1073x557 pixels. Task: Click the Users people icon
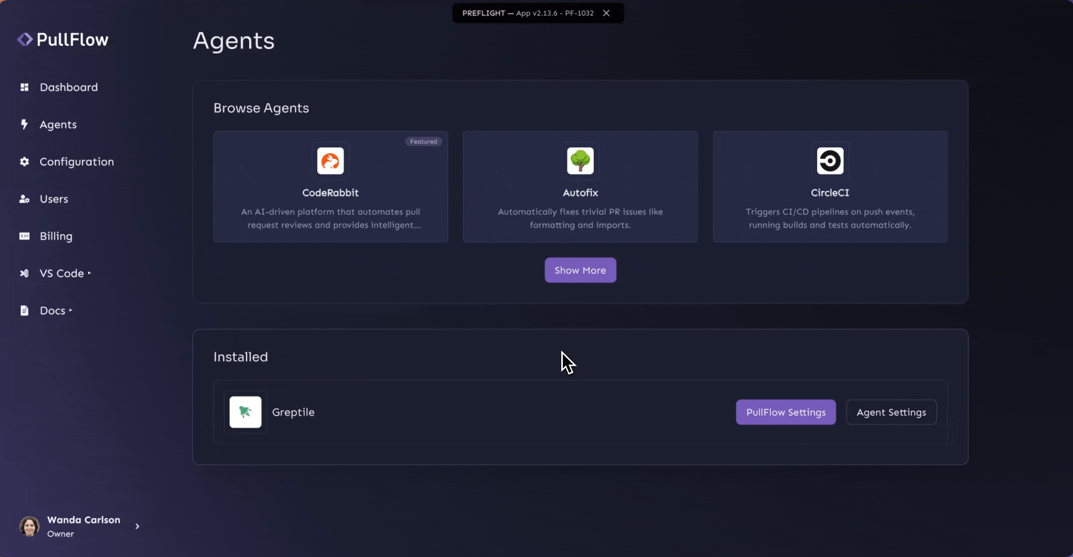click(24, 199)
